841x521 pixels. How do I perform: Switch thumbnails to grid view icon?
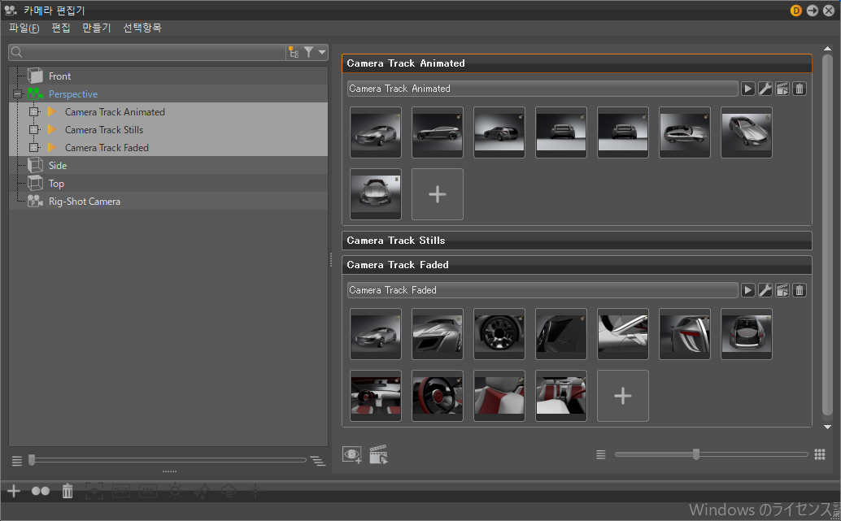[x=820, y=454]
